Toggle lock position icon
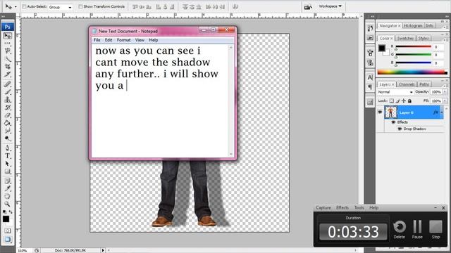451x253 pixels. click(404, 100)
